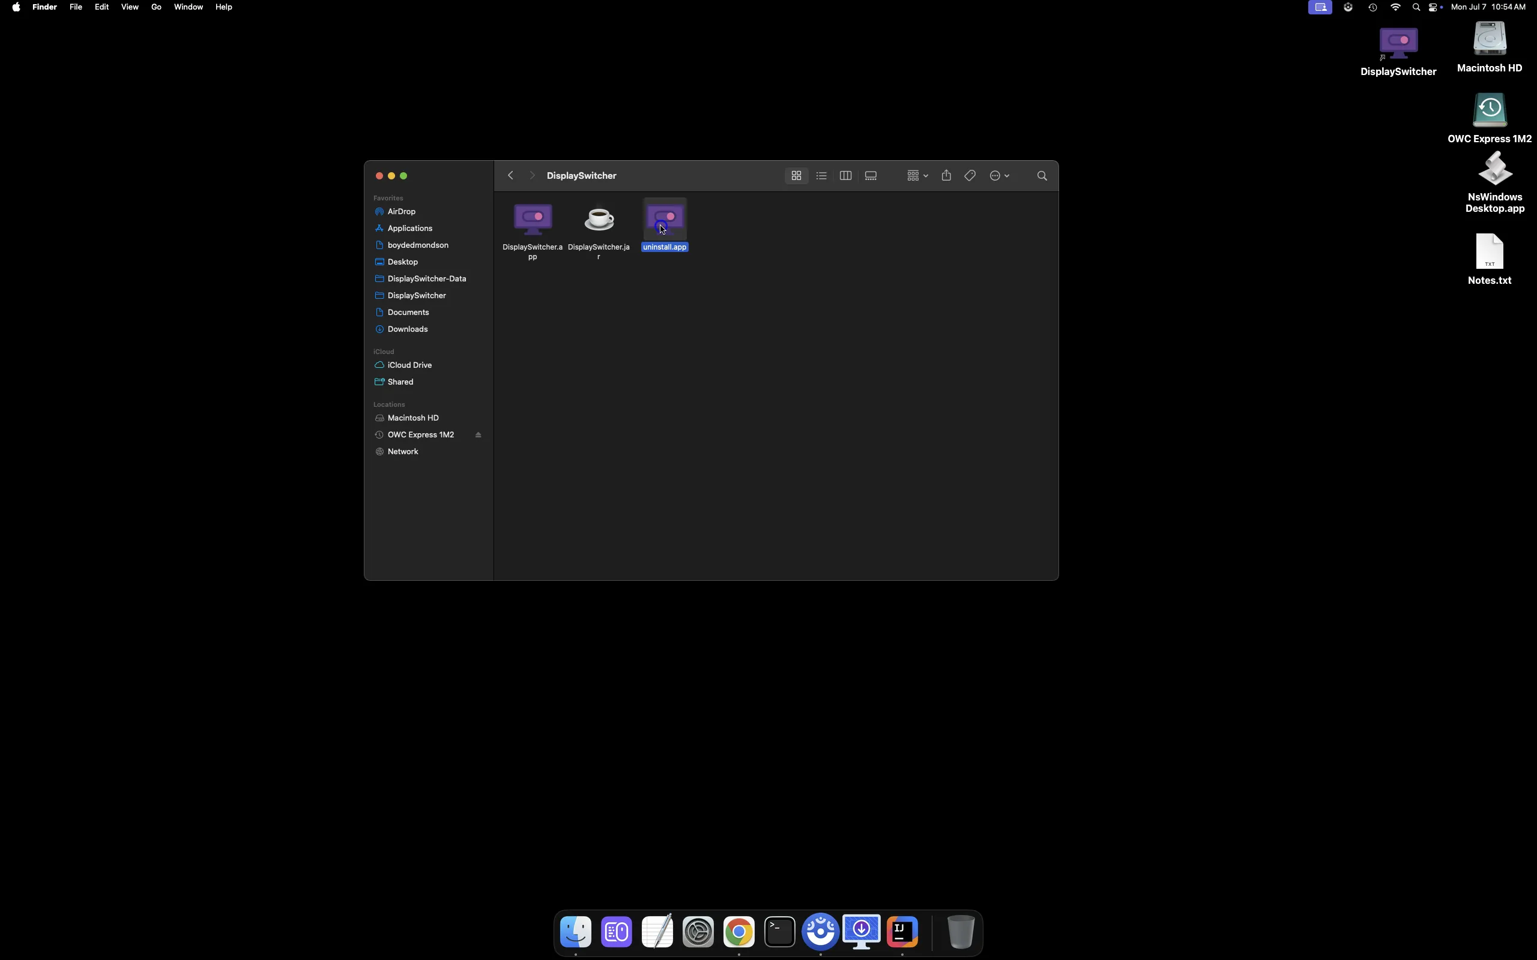
Task: Open Terminal from the Dock
Action: click(780, 932)
